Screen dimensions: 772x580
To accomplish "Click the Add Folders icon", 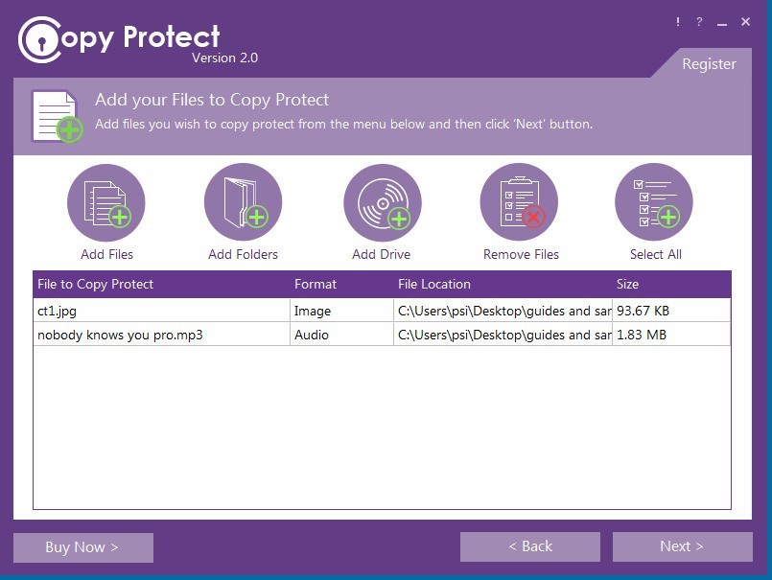I will (x=244, y=203).
